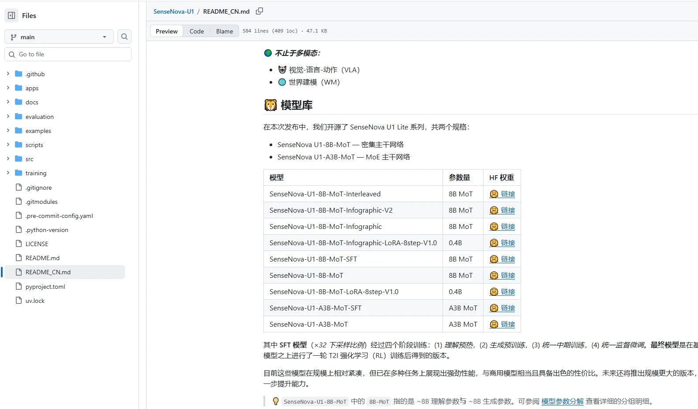Click the Go to file search field
Screen dimensions: 698x409
point(68,54)
